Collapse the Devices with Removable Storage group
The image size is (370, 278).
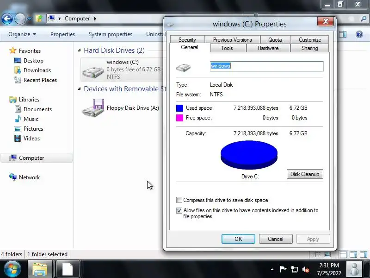pos(79,89)
